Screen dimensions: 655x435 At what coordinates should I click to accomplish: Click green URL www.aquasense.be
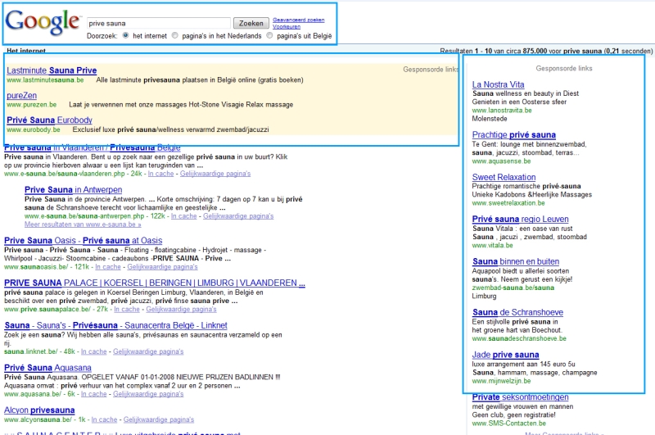(501, 161)
